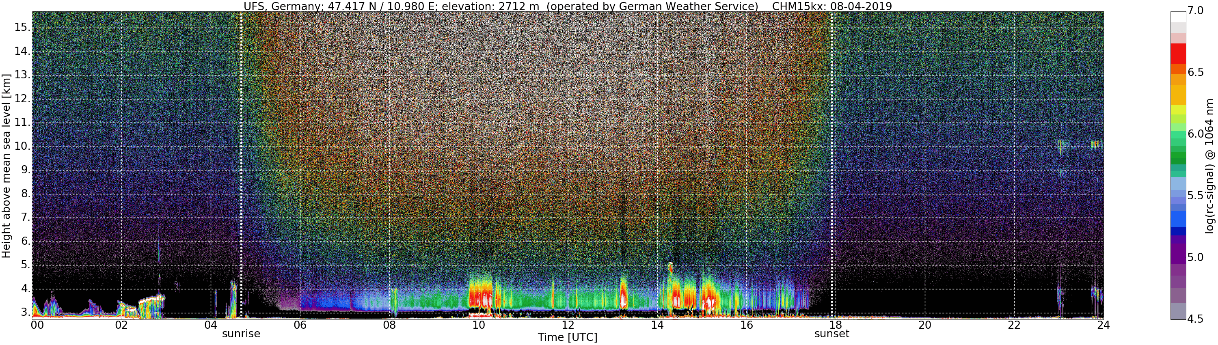Viewport: 1218px width, 345px height.
Task: Click time axis tick '08'
Action: tap(390, 325)
